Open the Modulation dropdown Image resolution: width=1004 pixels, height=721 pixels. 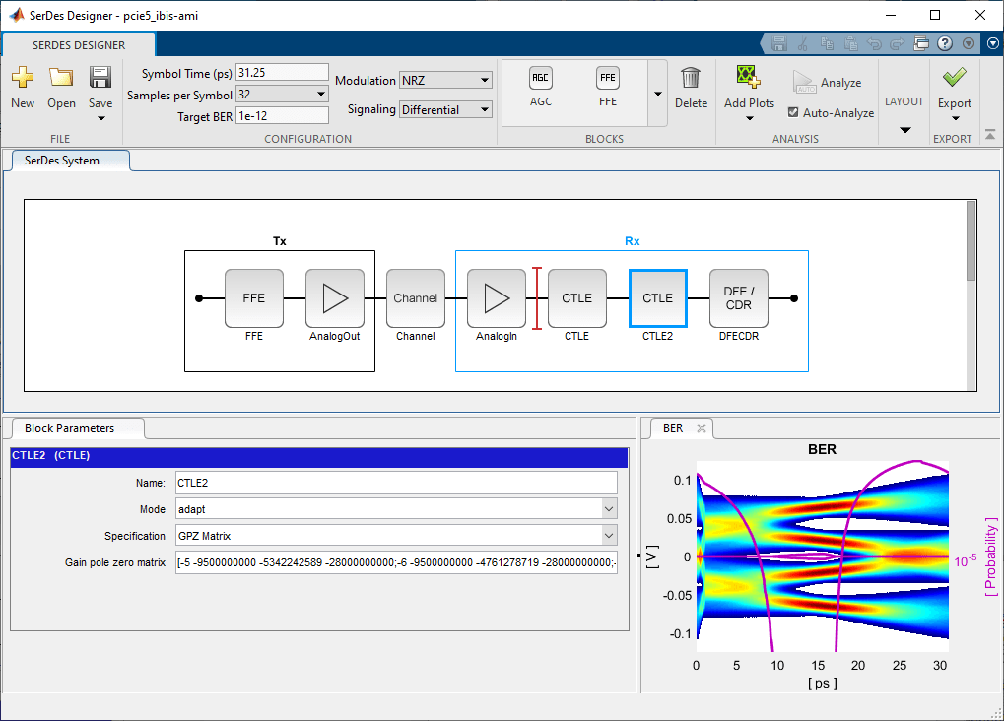(445, 80)
